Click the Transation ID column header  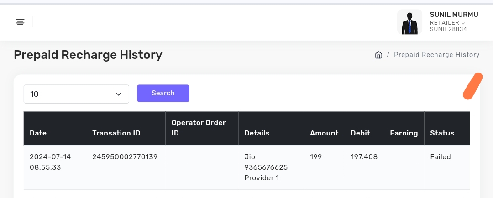[116, 133]
